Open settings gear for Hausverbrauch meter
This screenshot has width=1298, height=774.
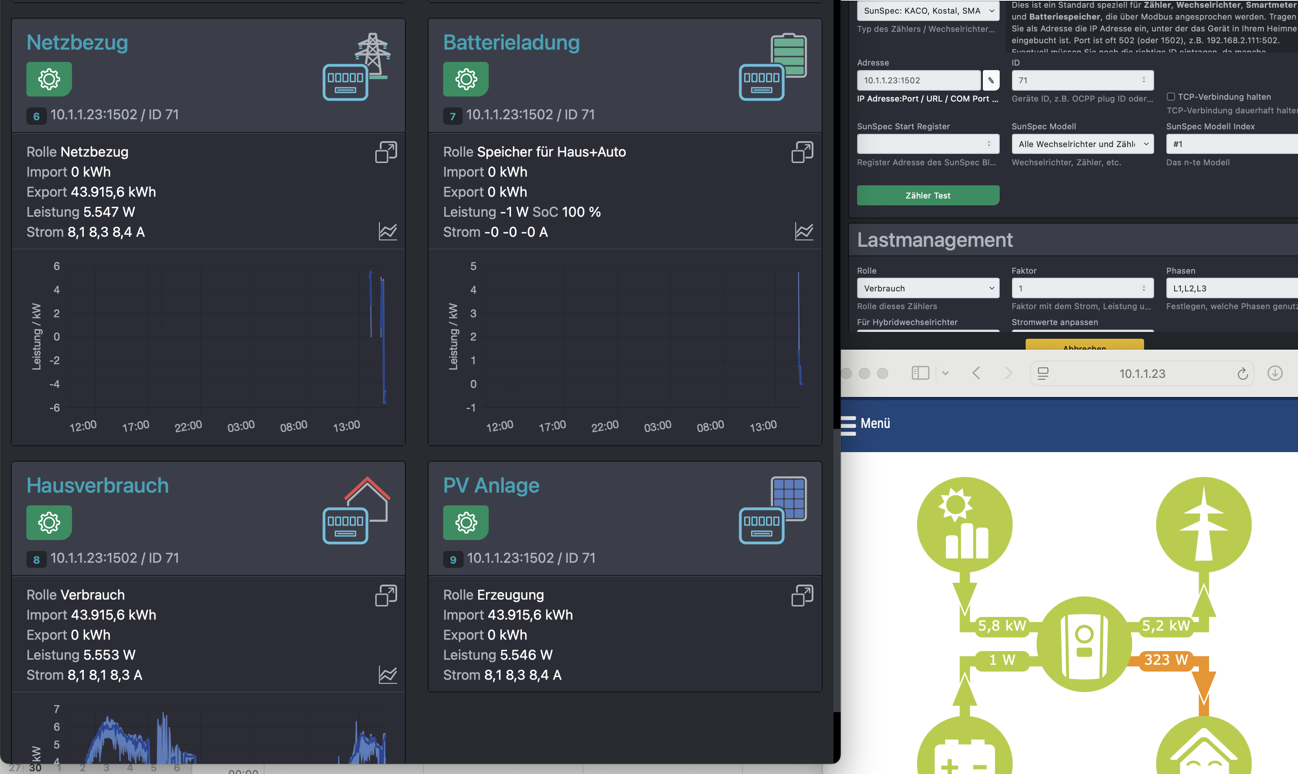[x=49, y=523]
